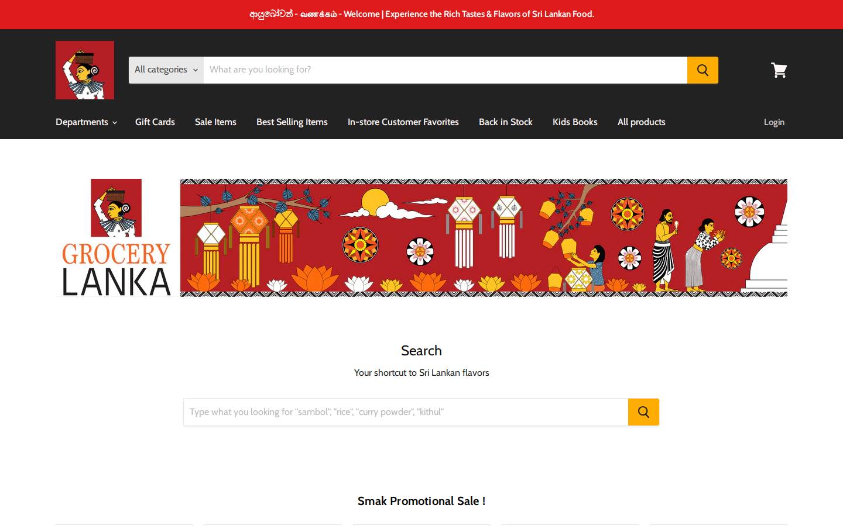Click the 'Smak Promotional Sale !' heading

421,501
